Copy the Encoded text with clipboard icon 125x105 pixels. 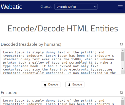coord(121,93)
